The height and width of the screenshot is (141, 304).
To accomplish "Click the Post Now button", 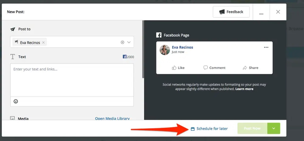I will pos(252,128).
